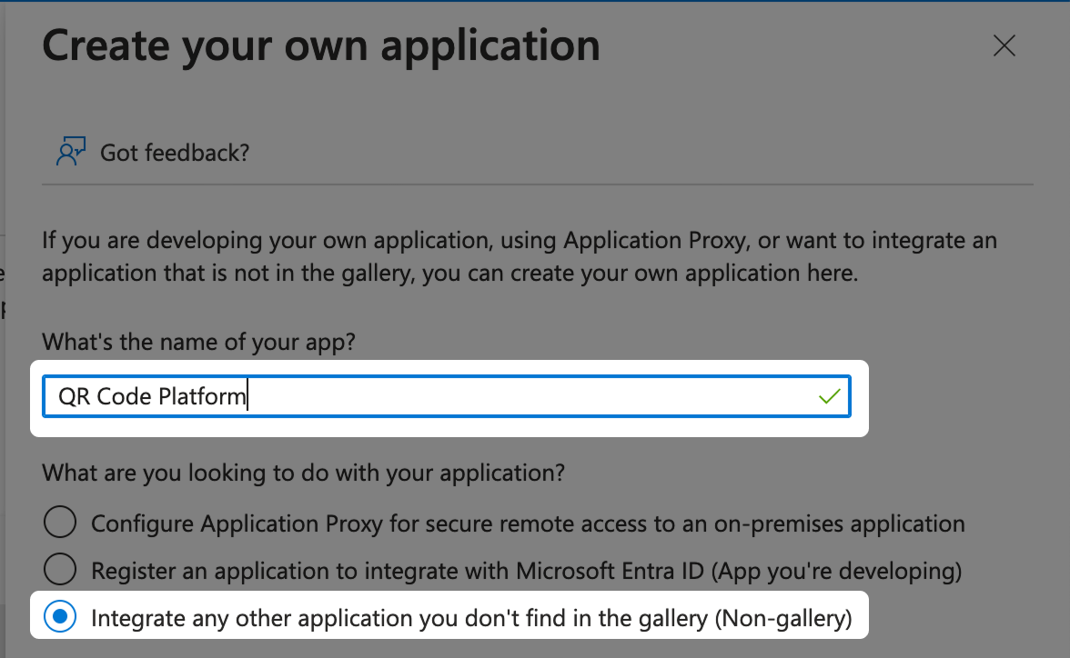The height and width of the screenshot is (658, 1070).
Task: Click the green validation checkmark
Action: pos(829,395)
